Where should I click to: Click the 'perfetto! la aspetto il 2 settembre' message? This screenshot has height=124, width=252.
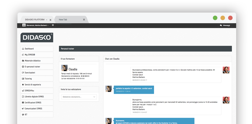[134, 90]
